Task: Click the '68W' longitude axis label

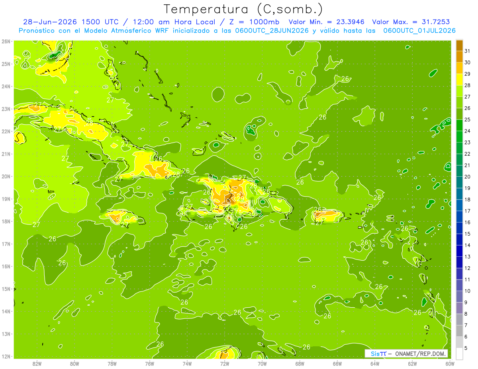Action: [x=300, y=363]
